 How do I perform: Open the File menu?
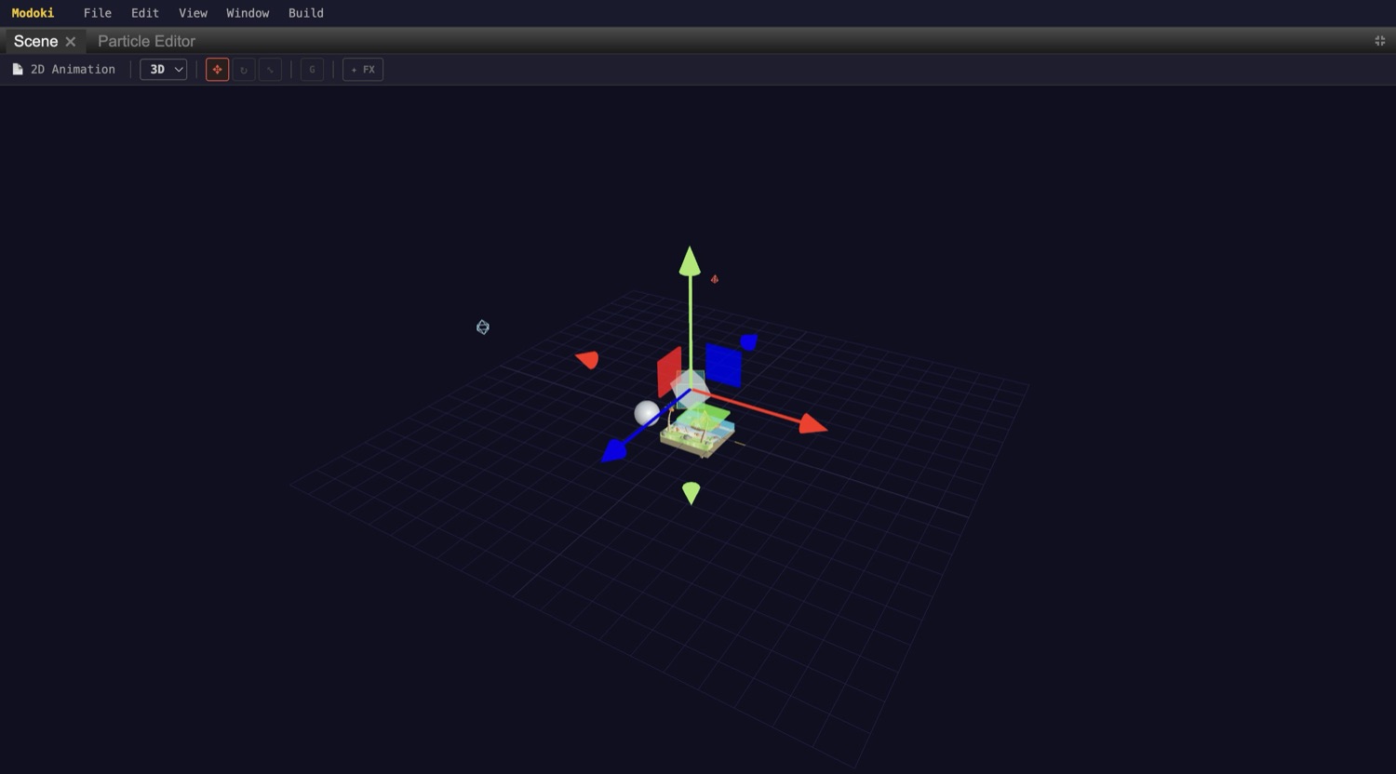(x=98, y=13)
